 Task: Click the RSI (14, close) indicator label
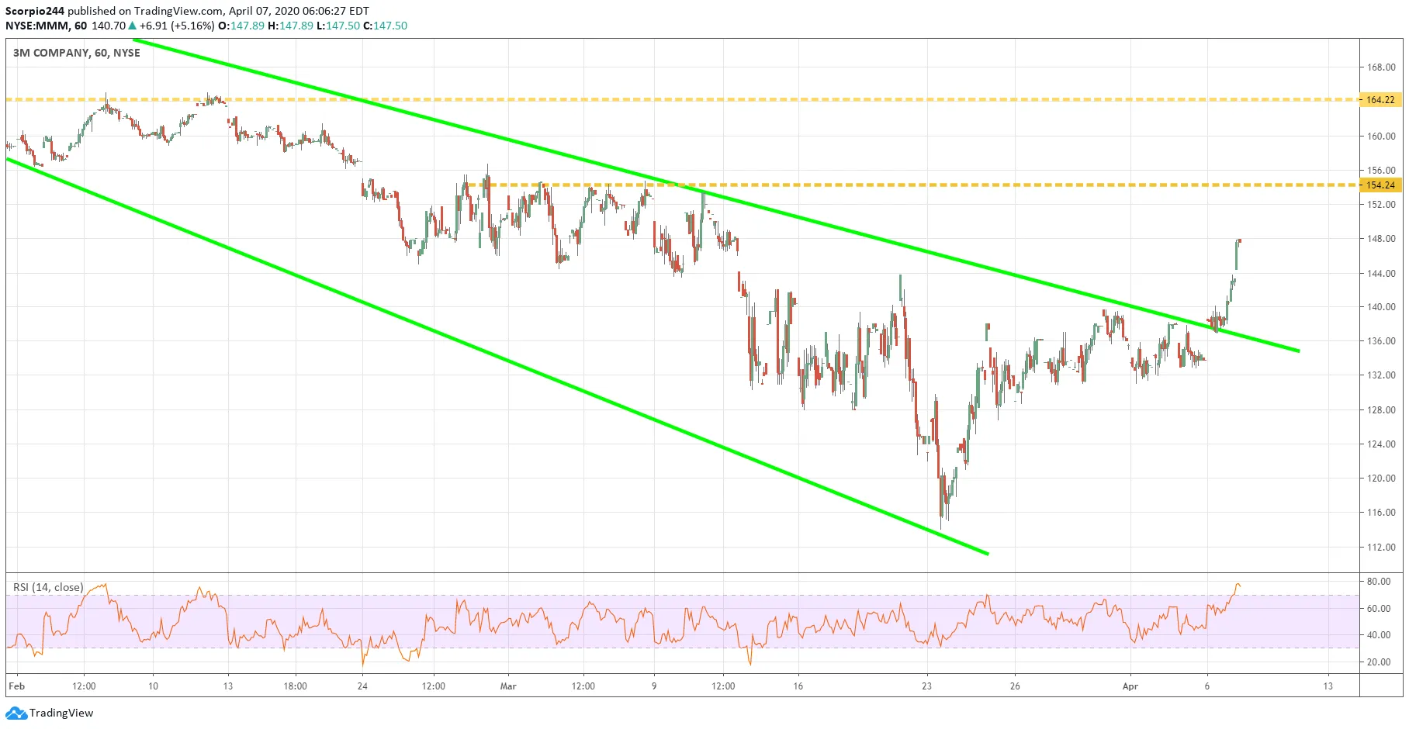pos(48,587)
